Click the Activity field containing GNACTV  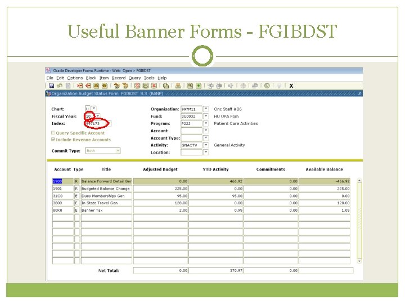[191, 145]
